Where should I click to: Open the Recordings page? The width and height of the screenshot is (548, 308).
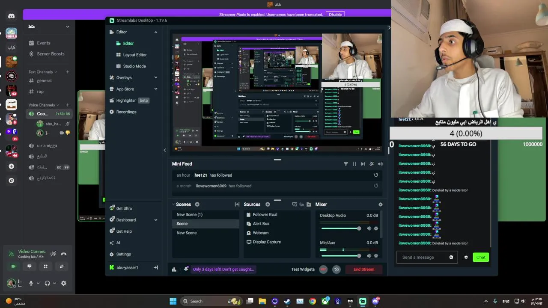(x=123, y=112)
